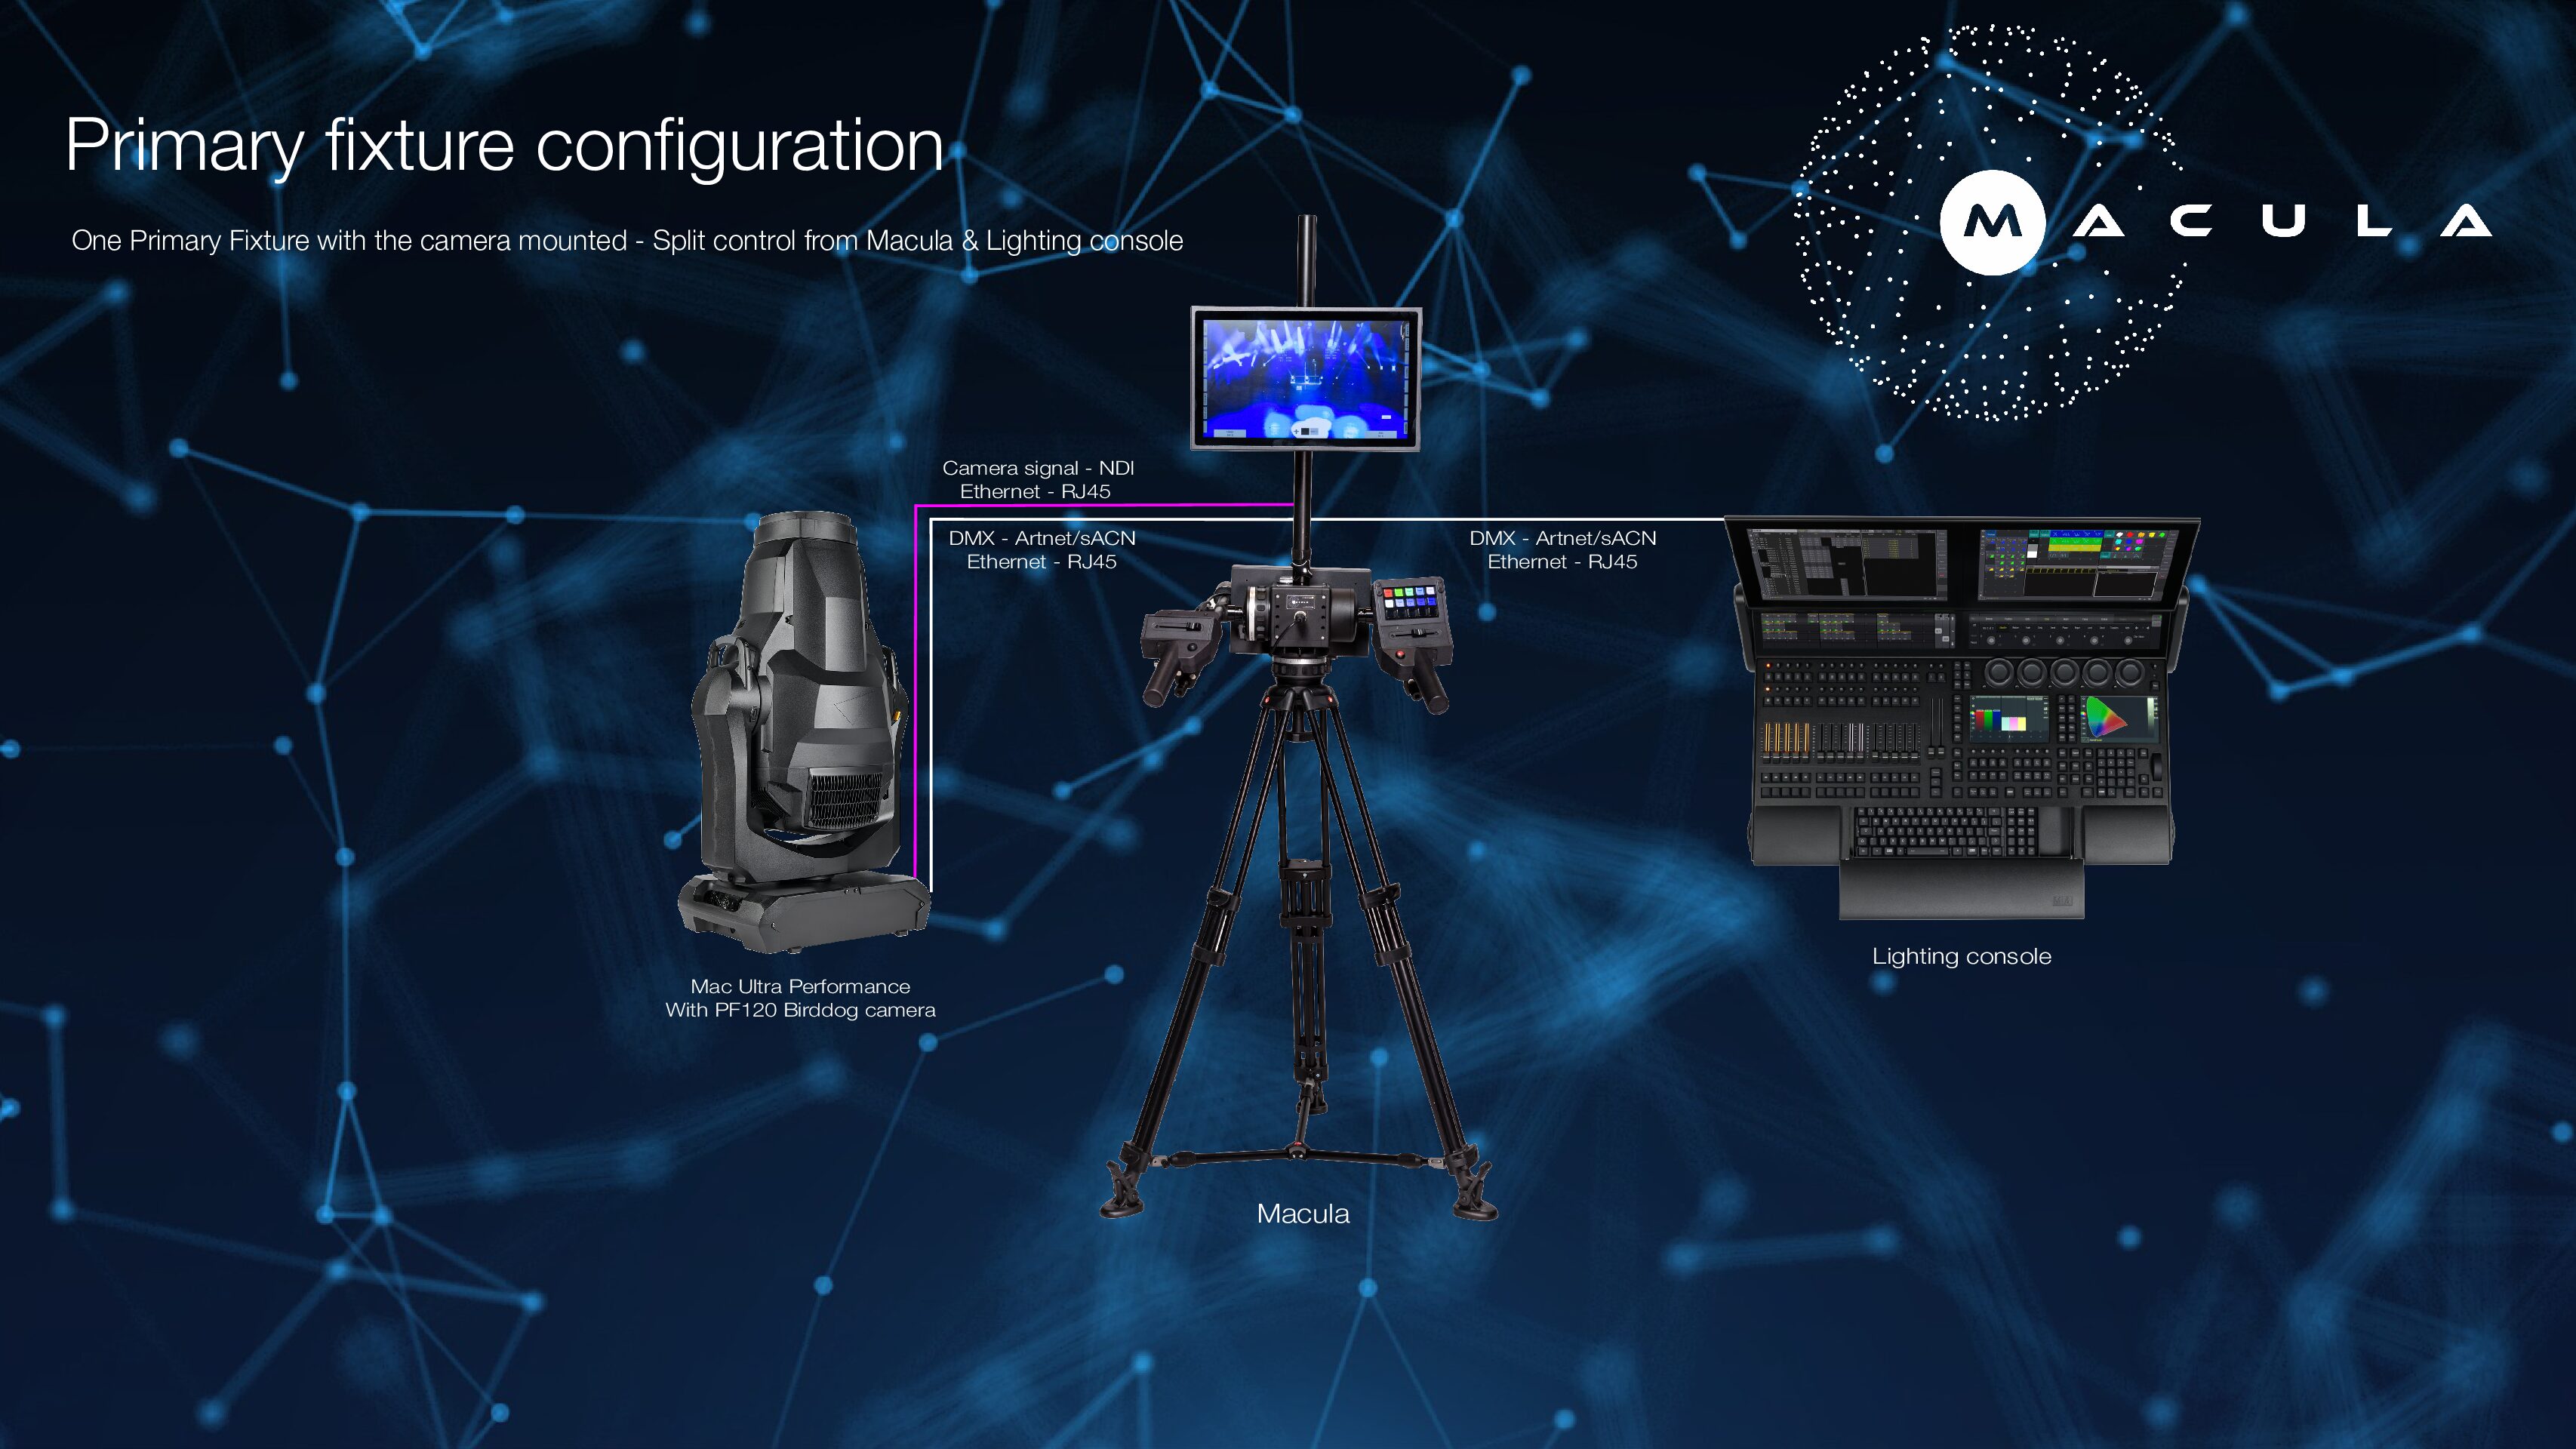Viewport: 2576px width, 1449px height.
Task: Click the 'Mac Ultra Performance' caption
Action: pyautogui.click(x=800, y=986)
